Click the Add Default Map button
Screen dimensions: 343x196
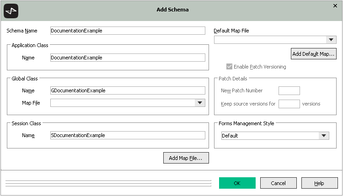(314, 54)
